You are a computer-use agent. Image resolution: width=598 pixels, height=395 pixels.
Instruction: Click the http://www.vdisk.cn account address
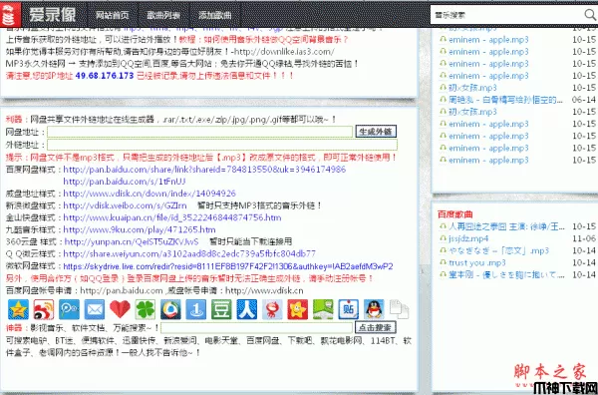point(264,291)
